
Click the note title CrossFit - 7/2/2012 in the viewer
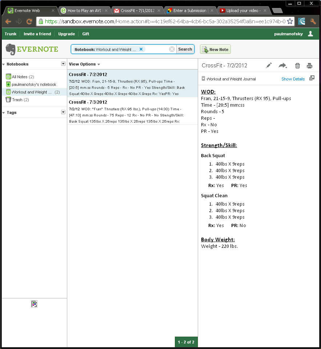224,66
